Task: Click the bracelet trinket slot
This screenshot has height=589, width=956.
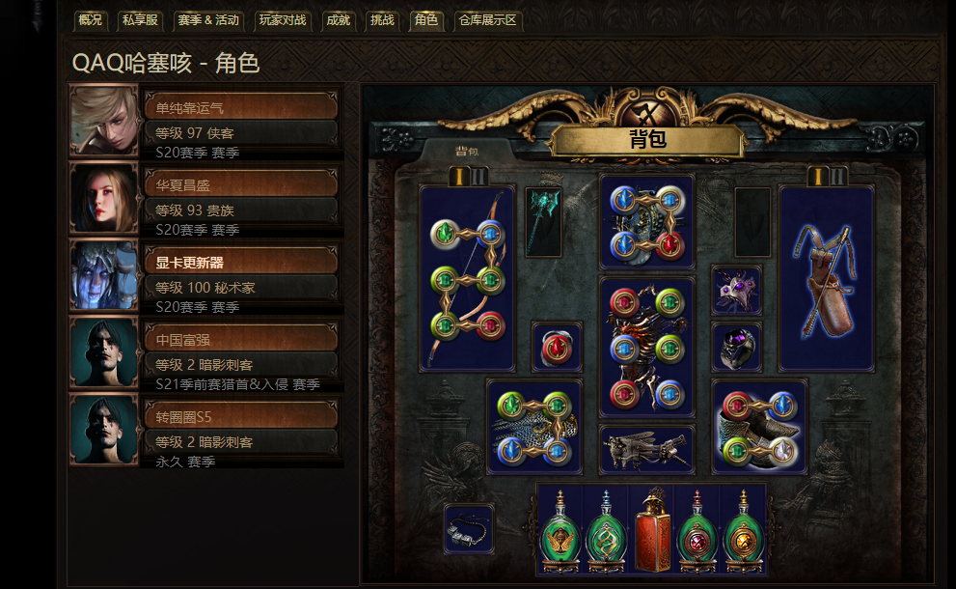Action: pos(468,529)
